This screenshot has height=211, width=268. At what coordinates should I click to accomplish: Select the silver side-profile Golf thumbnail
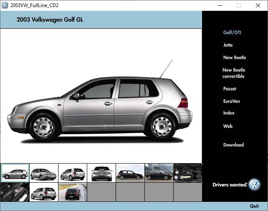tap(15, 173)
